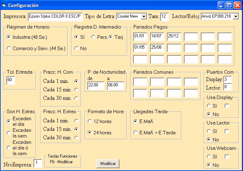Select 12 horas time format
Screen dimensions: 243x171
coord(90,122)
